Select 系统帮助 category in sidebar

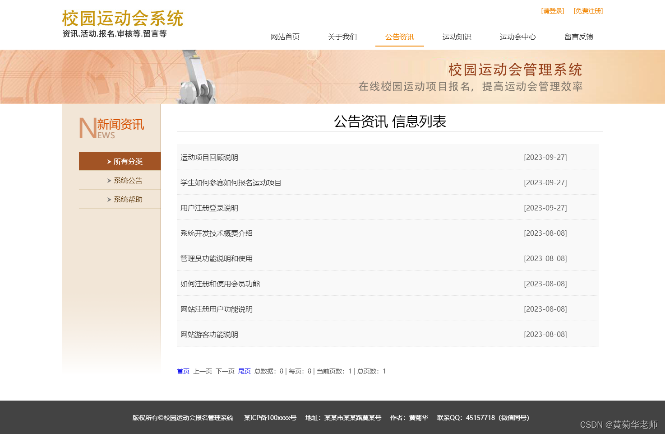coord(128,200)
